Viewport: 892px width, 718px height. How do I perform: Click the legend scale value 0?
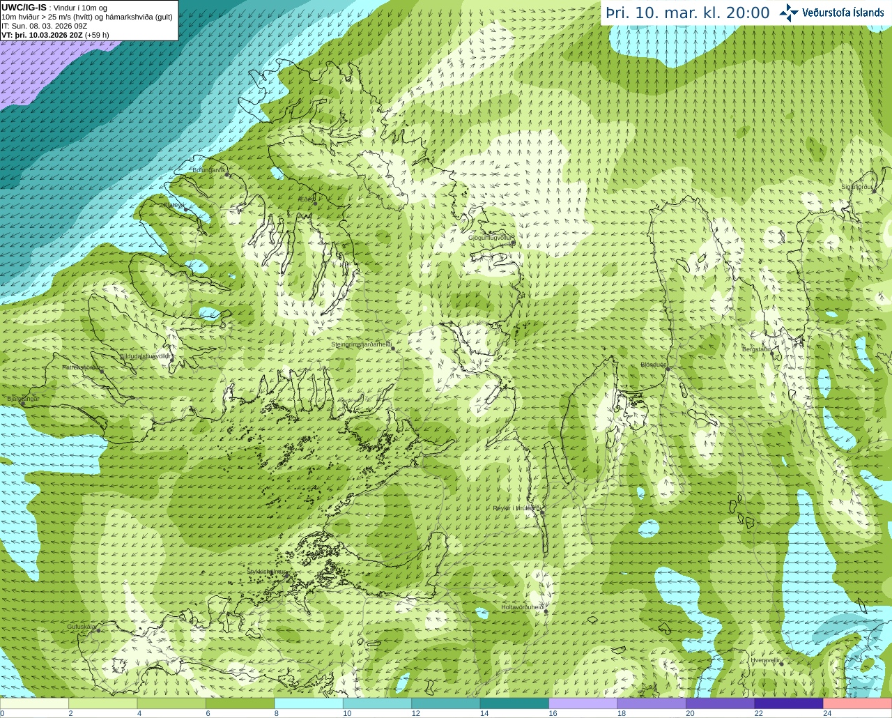3,713
